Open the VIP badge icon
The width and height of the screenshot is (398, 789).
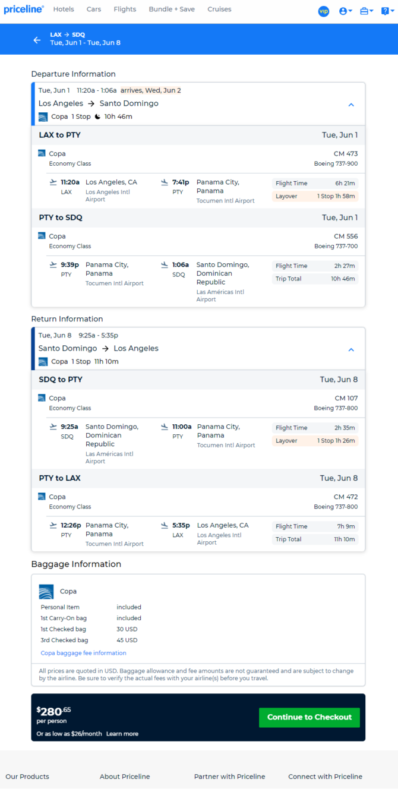tap(324, 11)
